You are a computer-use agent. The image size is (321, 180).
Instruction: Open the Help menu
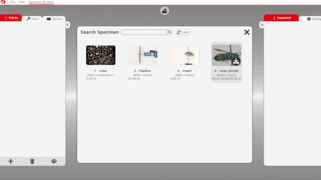tap(22, 2)
